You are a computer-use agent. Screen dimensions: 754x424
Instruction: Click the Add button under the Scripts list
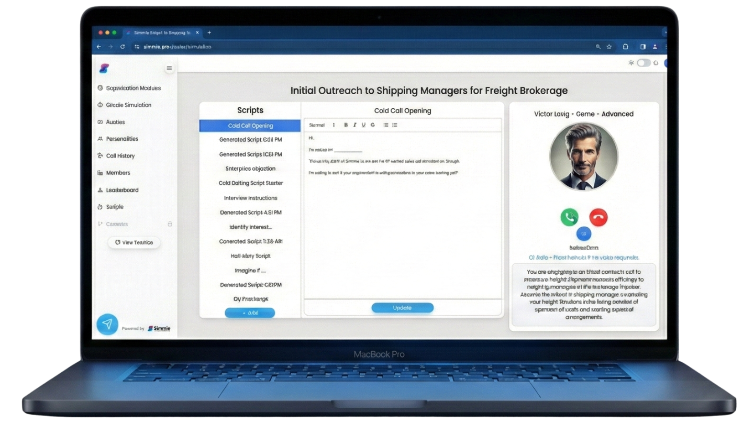(x=250, y=313)
